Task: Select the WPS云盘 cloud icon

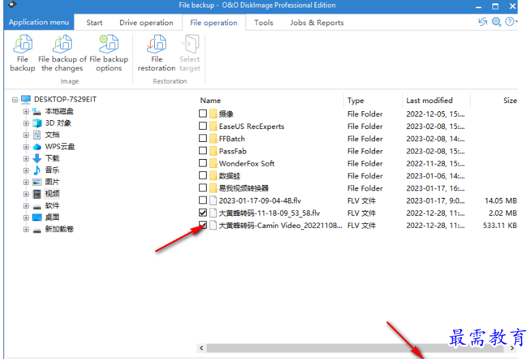Action: [37, 147]
